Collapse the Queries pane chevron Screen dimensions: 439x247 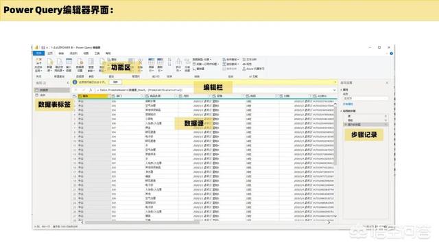(x=68, y=82)
